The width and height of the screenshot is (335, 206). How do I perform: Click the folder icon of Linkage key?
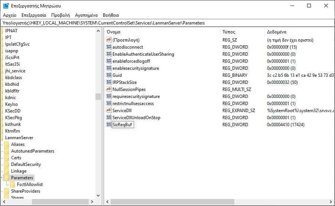click(7, 171)
